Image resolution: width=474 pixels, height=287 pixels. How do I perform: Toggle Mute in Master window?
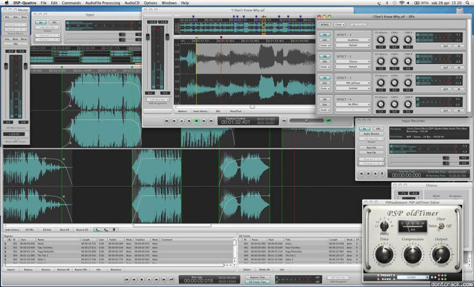[x=15, y=39]
